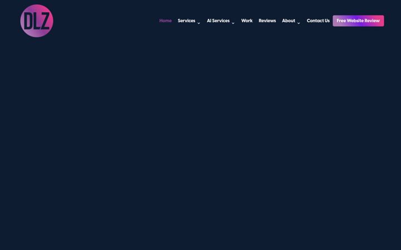The image size is (401, 250).
Task: Open the Home nav link
Action: coord(165,21)
